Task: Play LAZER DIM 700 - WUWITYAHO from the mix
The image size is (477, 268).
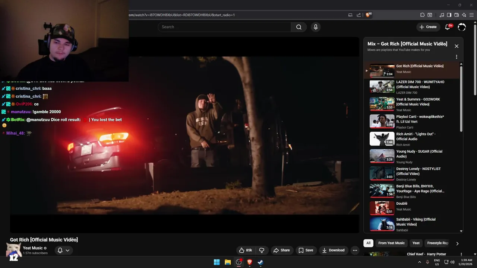Action: 412,87
